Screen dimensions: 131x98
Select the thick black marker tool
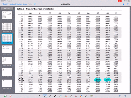(55, 96)
